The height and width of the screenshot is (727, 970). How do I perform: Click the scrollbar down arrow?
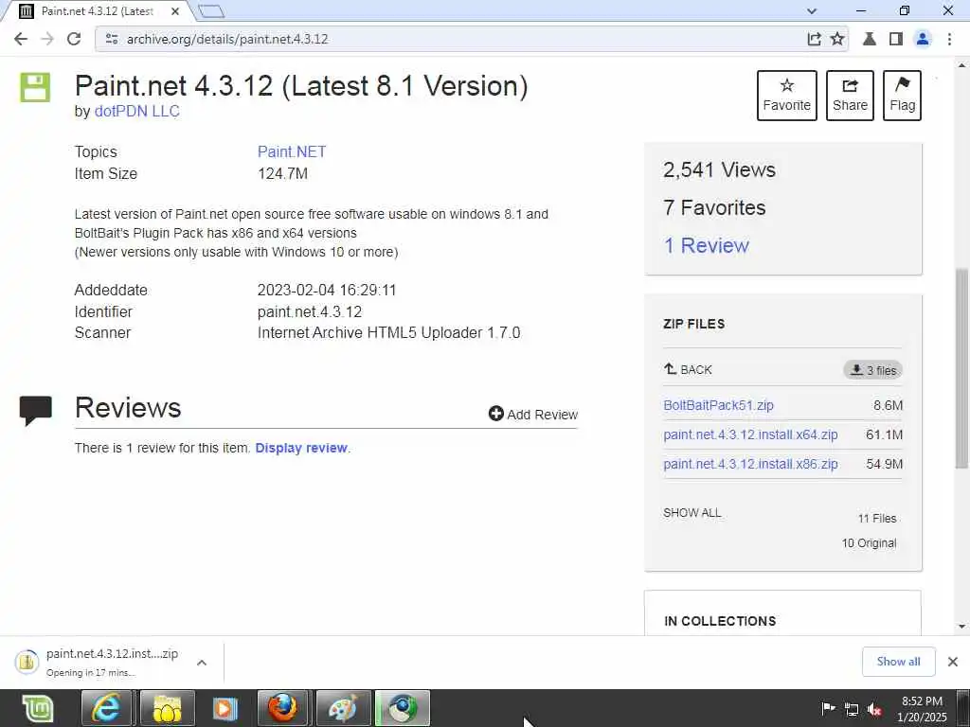[961, 627]
